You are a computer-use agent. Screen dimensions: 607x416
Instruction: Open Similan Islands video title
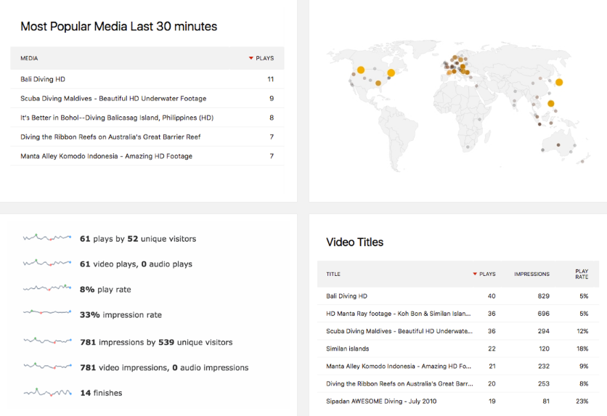348,348
